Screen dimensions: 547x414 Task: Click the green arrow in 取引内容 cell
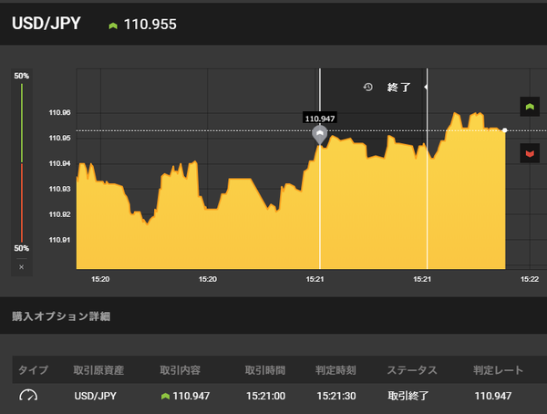point(165,396)
